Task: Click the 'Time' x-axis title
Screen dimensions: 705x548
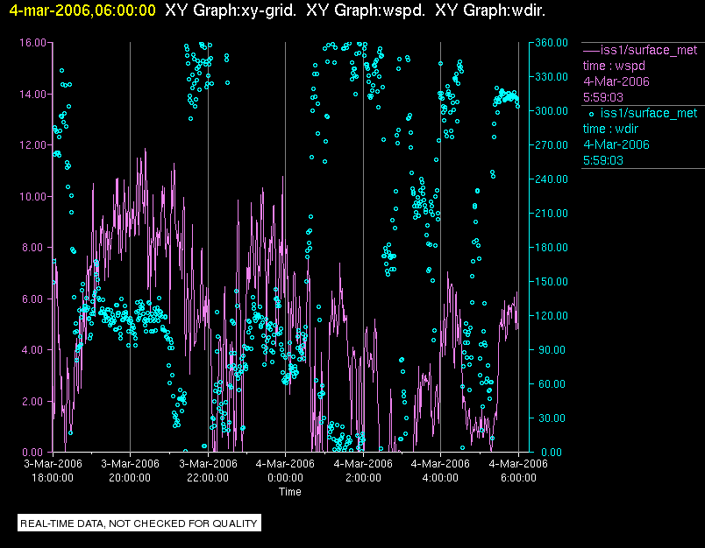Action: 290,491
